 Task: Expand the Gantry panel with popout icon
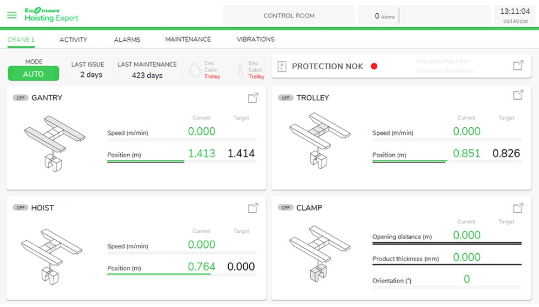pos(253,97)
